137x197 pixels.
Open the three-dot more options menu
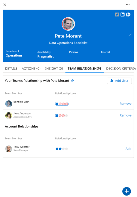pos(128,4)
